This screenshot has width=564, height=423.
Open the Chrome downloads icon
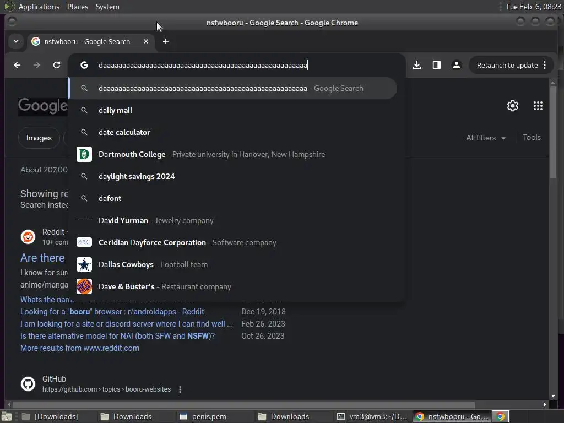pyautogui.click(x=417, y=65)
